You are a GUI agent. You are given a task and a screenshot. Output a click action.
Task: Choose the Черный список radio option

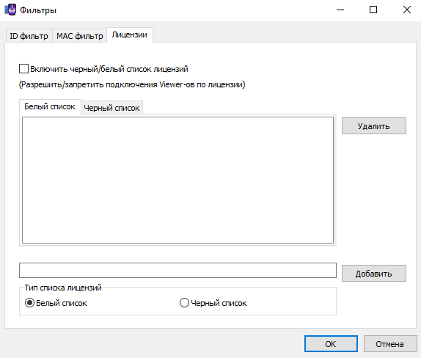click(184, 303)
